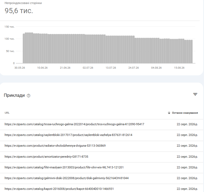Click scan date in saylentblok-vazhelya row
204x192 pixels.
(187, 135)
